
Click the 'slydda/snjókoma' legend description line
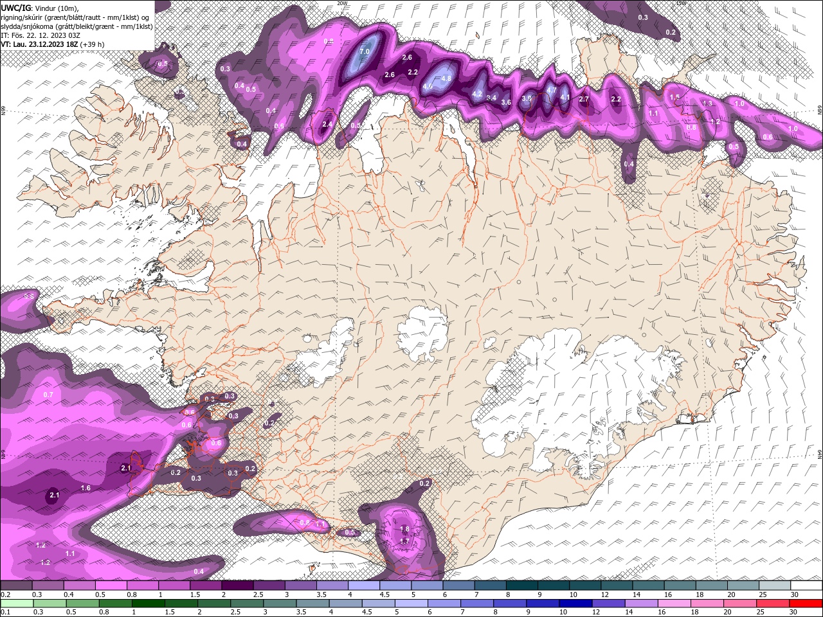pyautogui.click(x=77, y=26)
